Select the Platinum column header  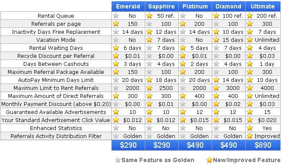coord(195,6)
